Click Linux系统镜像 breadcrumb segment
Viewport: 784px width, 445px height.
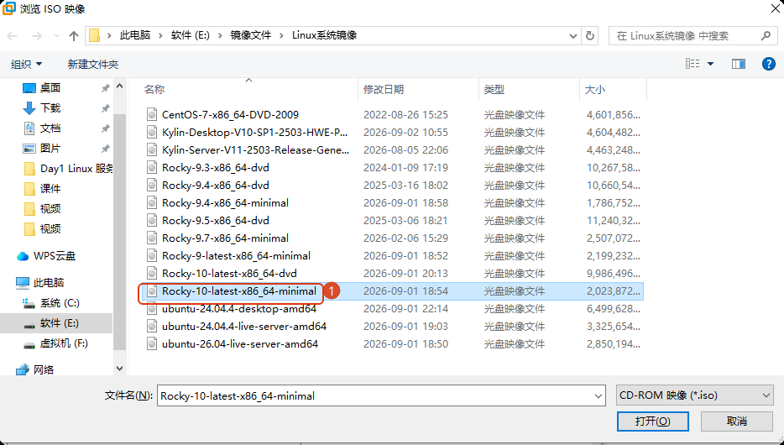pyautogui.click(x=325, y=35)
